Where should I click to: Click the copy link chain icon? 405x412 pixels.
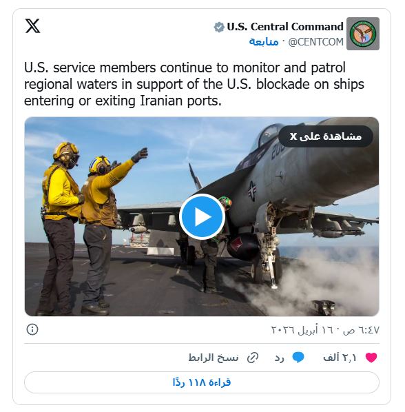tap(253, 358)
